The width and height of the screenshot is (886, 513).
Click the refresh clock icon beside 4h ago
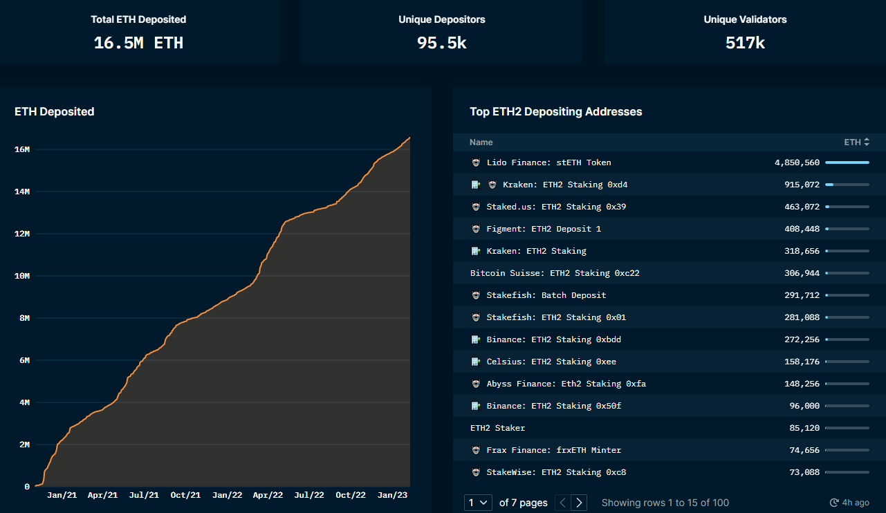835,503
